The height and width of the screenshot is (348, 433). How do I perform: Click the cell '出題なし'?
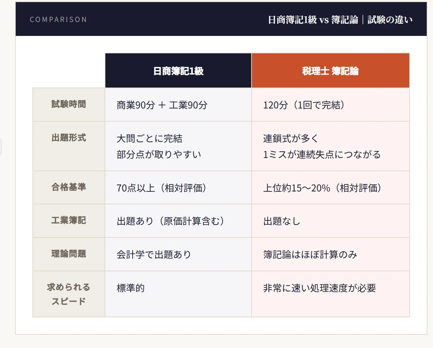[x=330, y=221]
